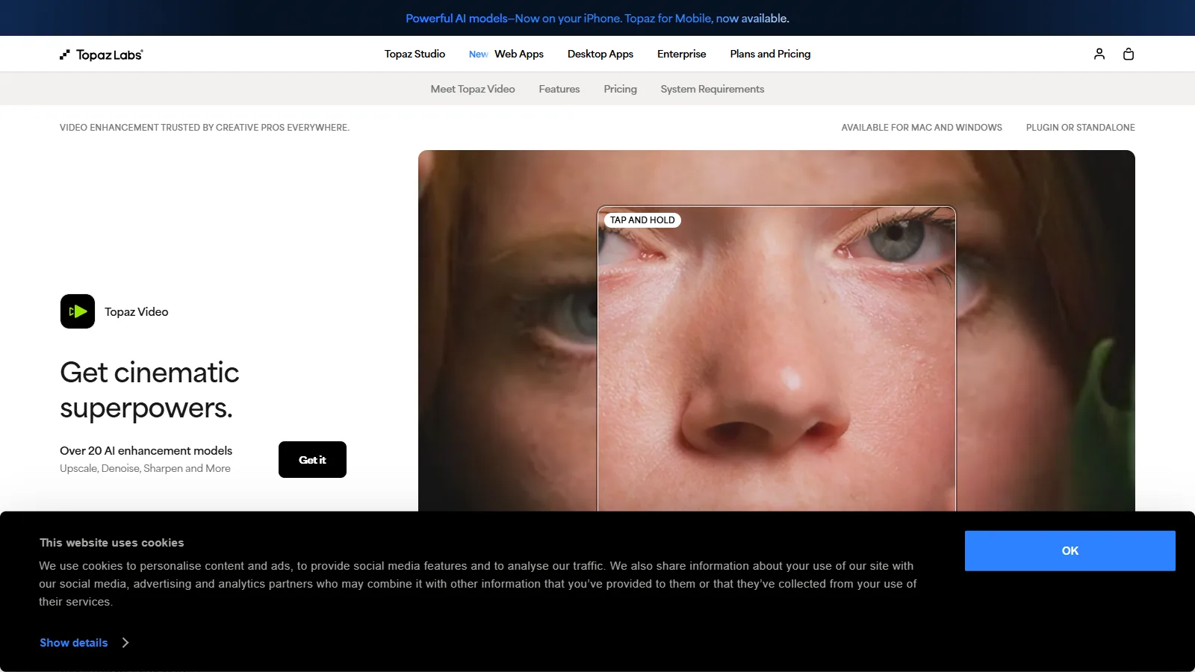Open the Show details cookie link
This screenshot has width=1195, height=672.
(74, 643)
